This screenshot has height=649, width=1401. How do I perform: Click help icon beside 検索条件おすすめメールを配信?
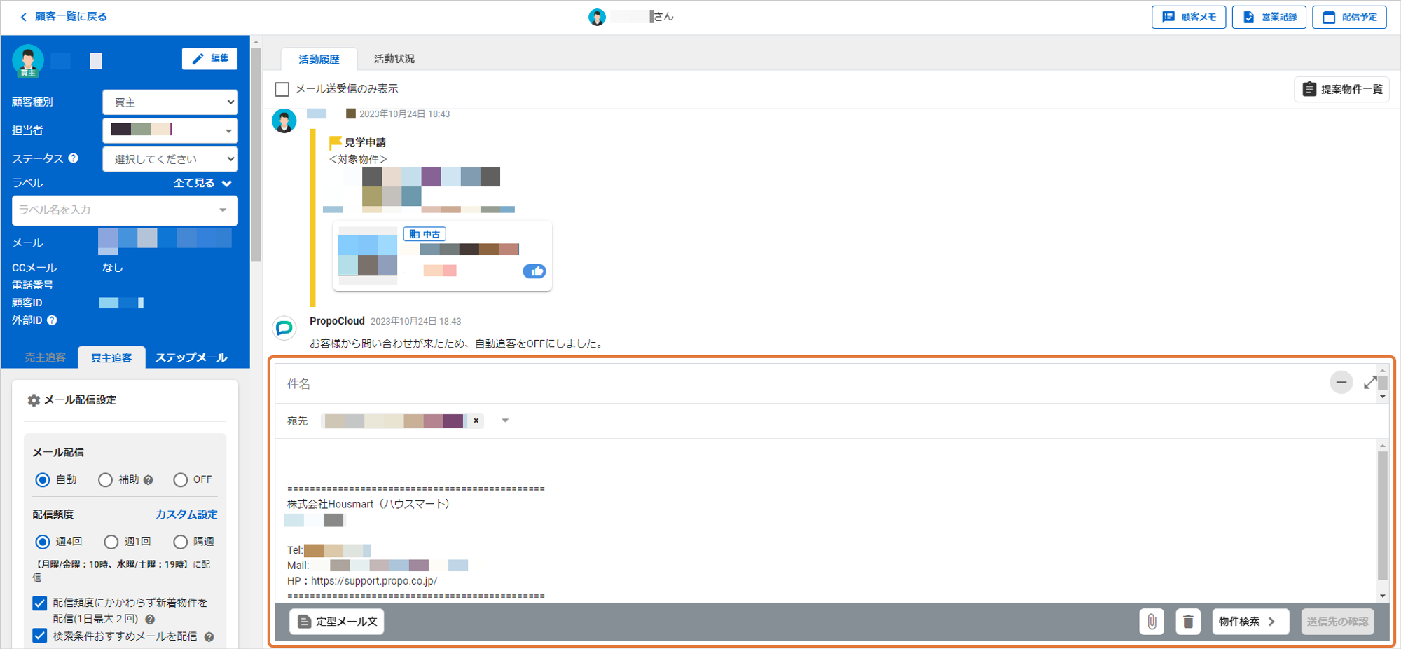[209, 637]
